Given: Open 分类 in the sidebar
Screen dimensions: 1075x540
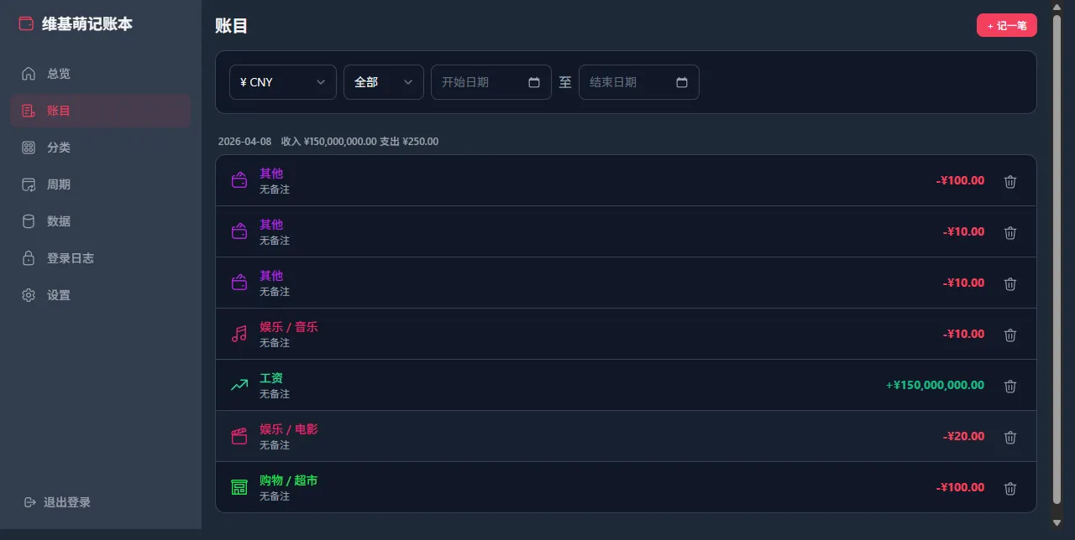Looking at the screenshot, I should point(59,148).
